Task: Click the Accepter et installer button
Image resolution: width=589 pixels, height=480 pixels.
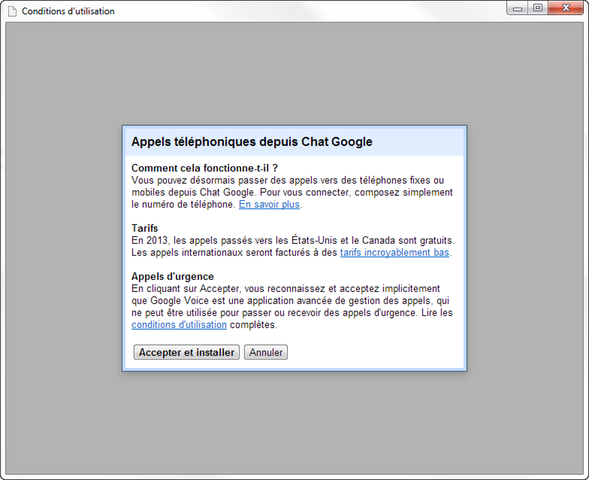Action: point(187,352)
